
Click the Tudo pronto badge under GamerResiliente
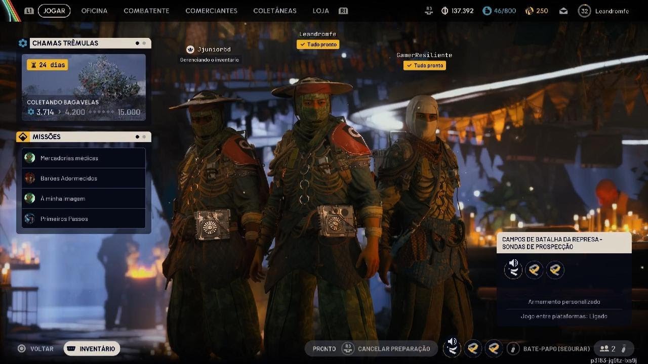(x=425, y=65)
